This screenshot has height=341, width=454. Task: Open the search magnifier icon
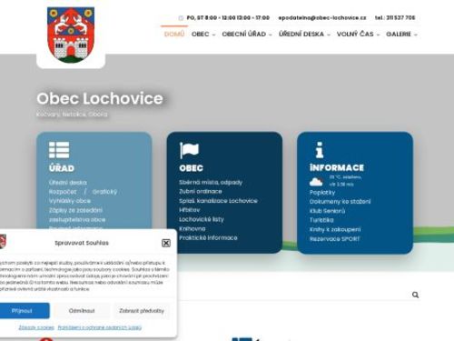pos(415,295)
